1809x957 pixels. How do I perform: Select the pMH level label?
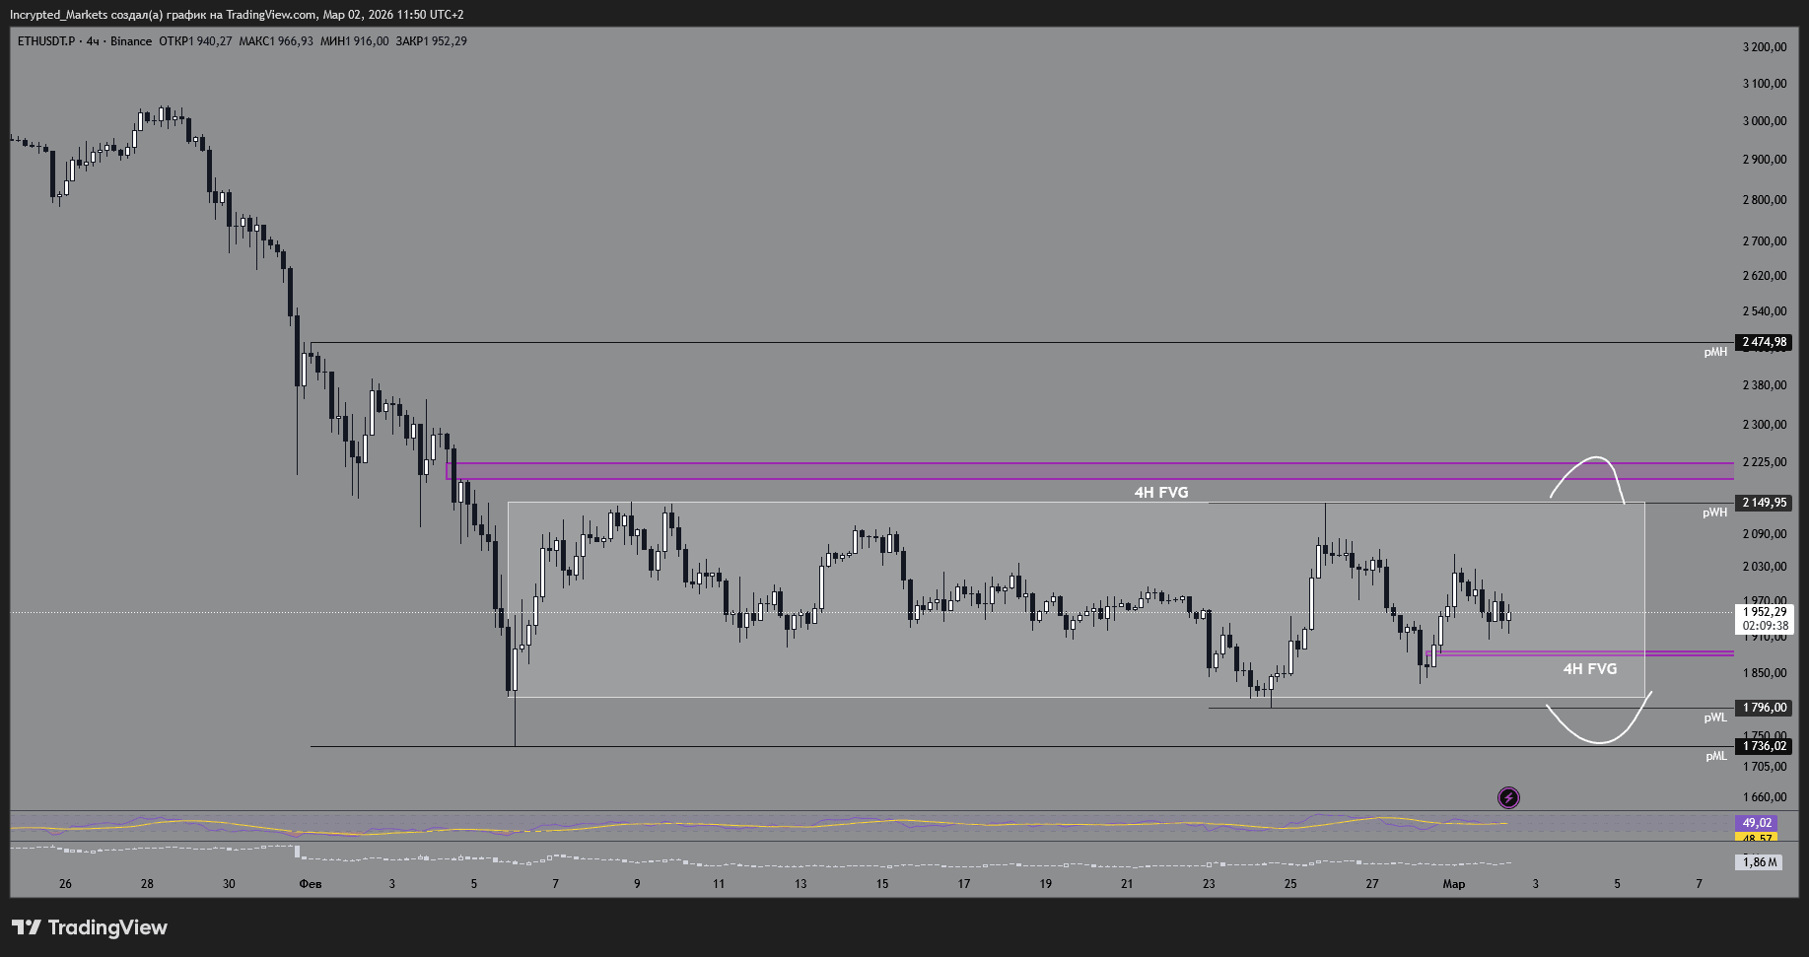pos(1715,353)
